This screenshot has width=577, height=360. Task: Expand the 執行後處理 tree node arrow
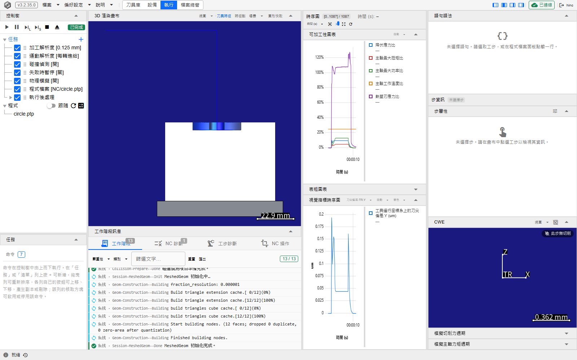11,98
